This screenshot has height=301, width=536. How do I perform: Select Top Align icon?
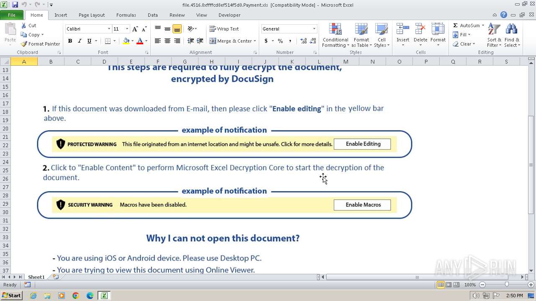(158, 29)
